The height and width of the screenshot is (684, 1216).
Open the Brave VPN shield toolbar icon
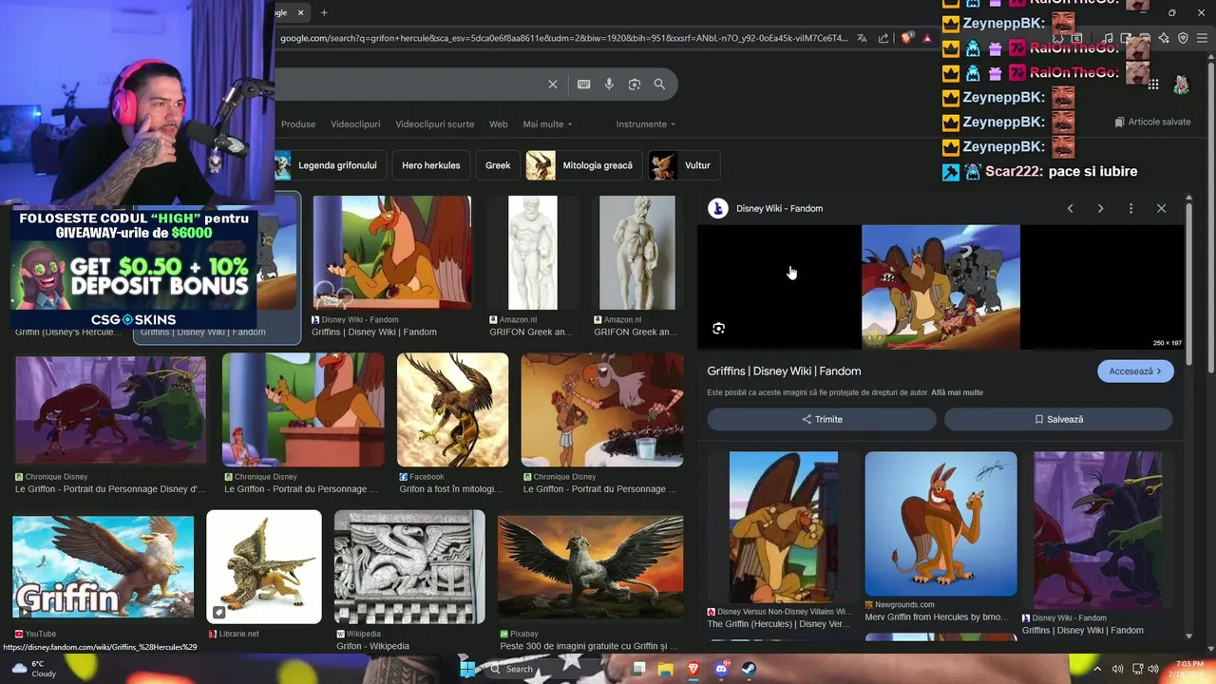(1183, 38)
